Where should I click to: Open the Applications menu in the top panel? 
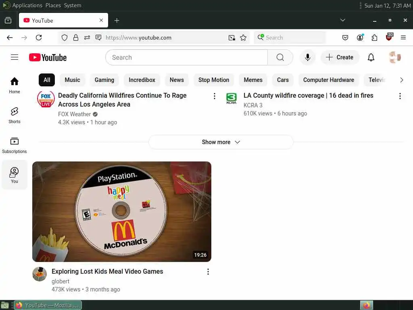(x=27, y=6)
